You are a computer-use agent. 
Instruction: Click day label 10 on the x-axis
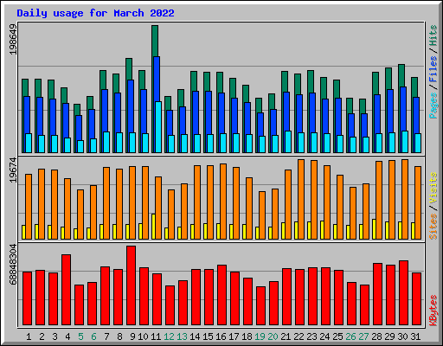pyautogui.click(x=143, y=336)
